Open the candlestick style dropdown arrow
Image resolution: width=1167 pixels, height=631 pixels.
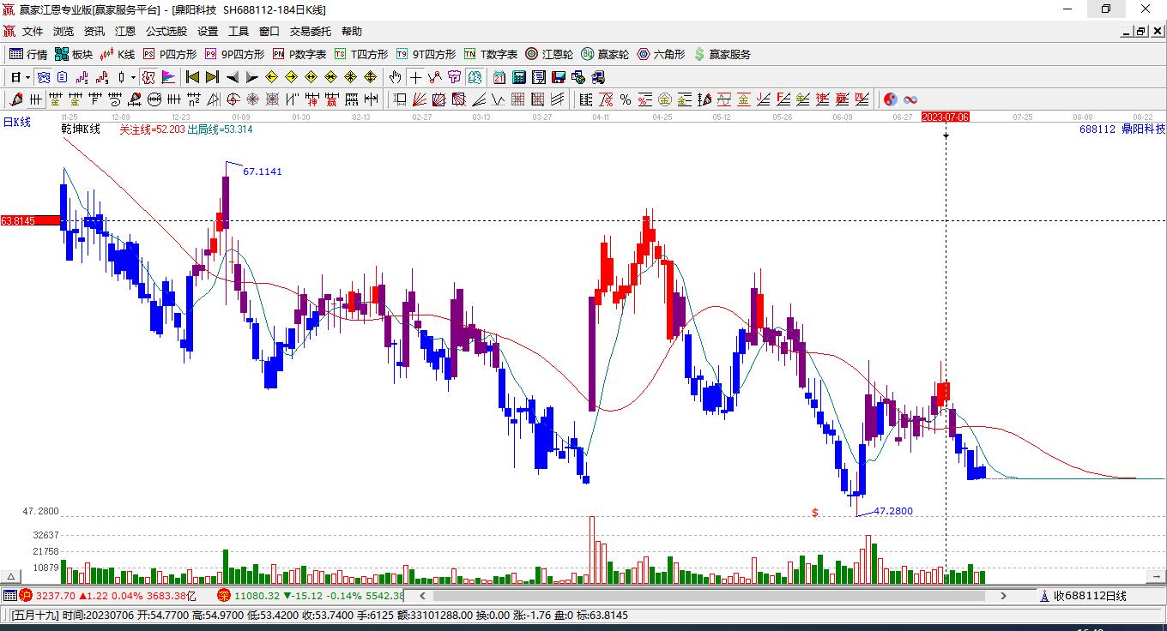pyautogui.click(x=133, y=77)
